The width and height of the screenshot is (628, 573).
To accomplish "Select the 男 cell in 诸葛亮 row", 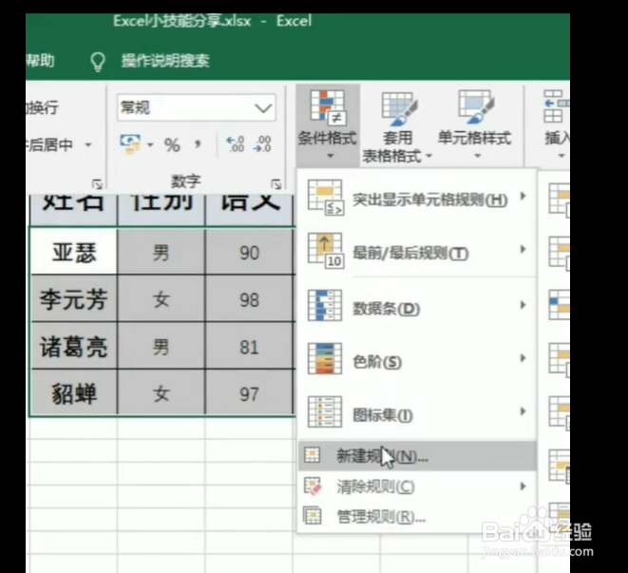I will [161, 346].
